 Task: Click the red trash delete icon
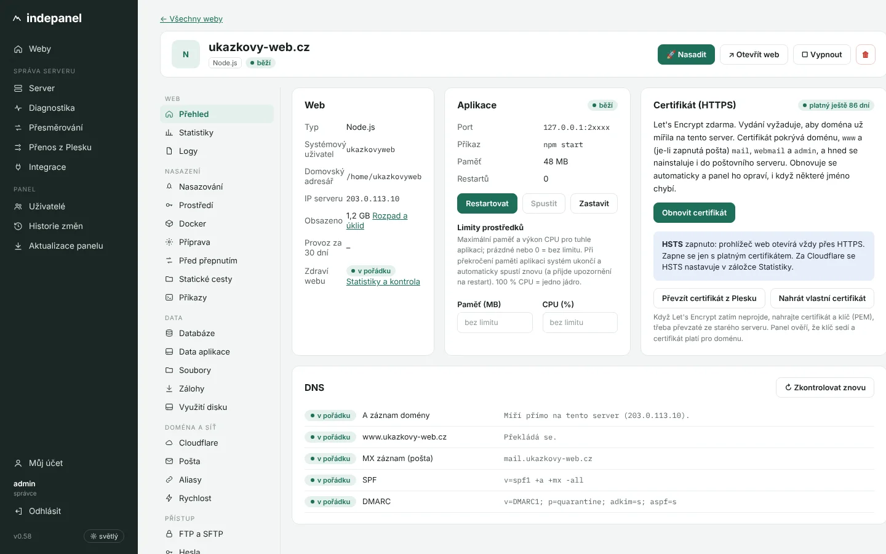coord(865,54)
